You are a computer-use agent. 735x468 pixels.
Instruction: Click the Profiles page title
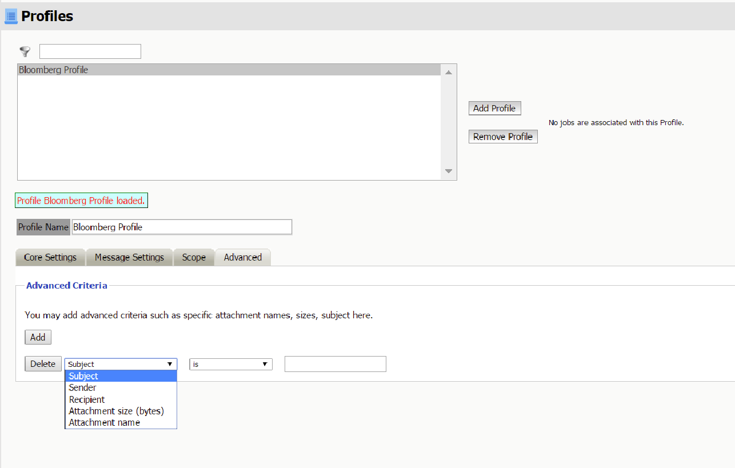(47, 17)
